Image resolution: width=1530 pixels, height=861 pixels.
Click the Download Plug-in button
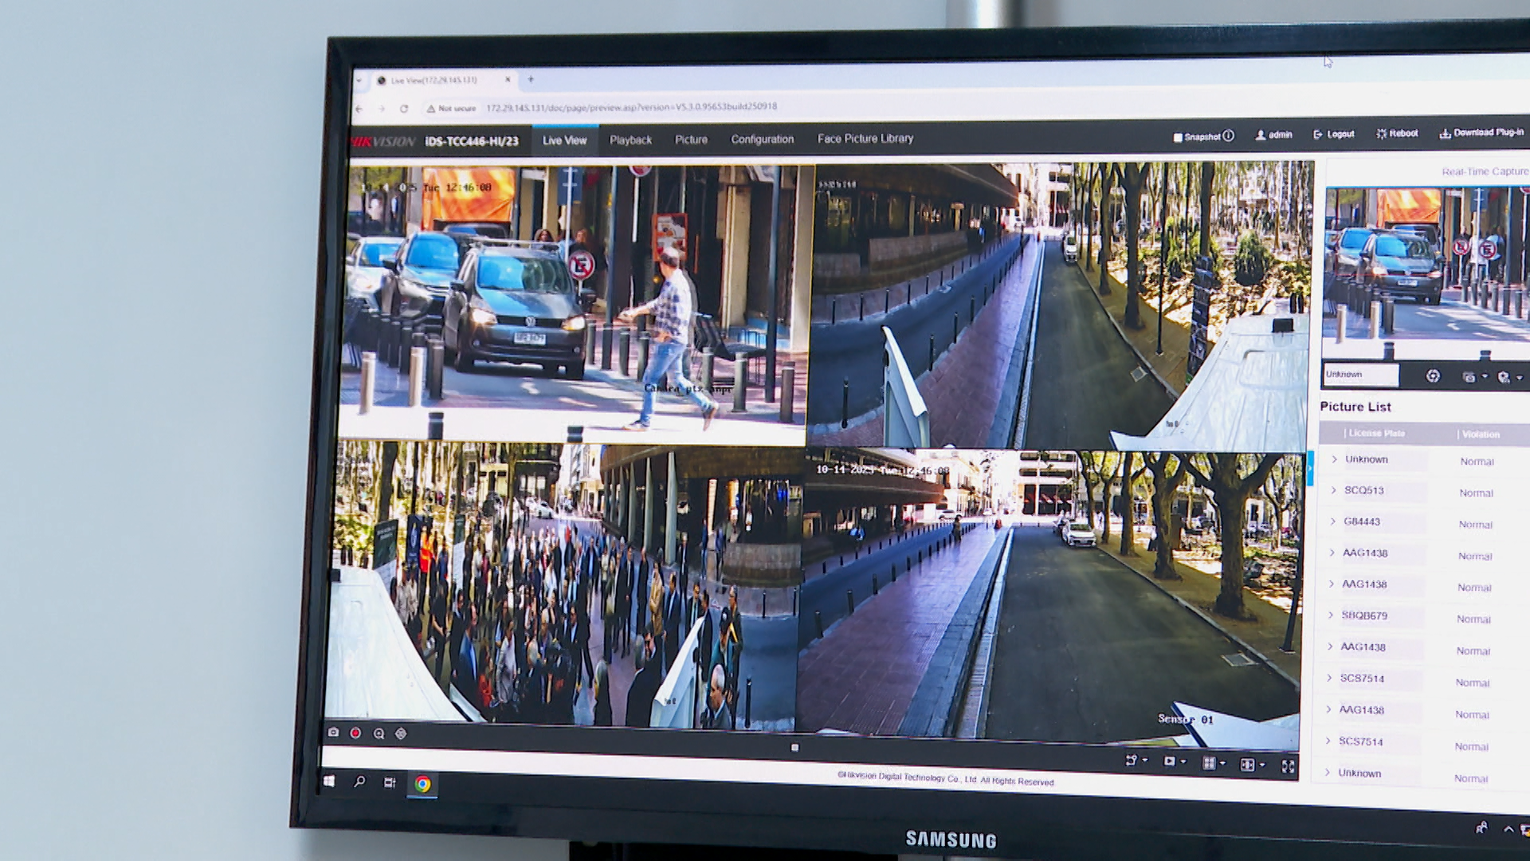coord(1481,132)
